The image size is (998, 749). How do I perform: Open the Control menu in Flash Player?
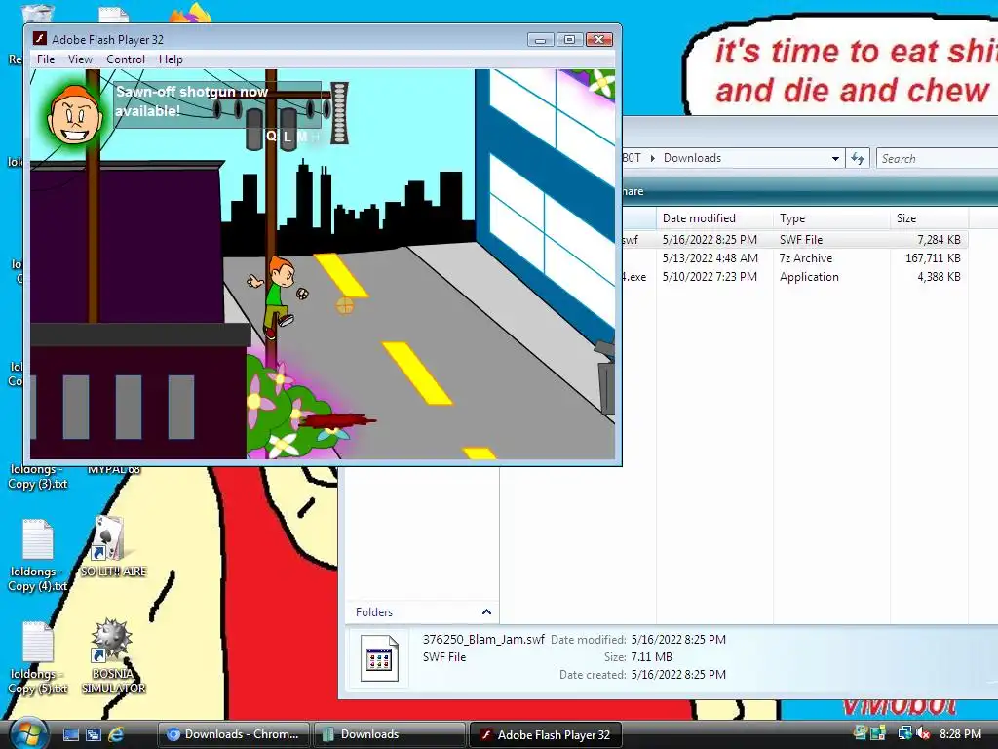[126, 59]
